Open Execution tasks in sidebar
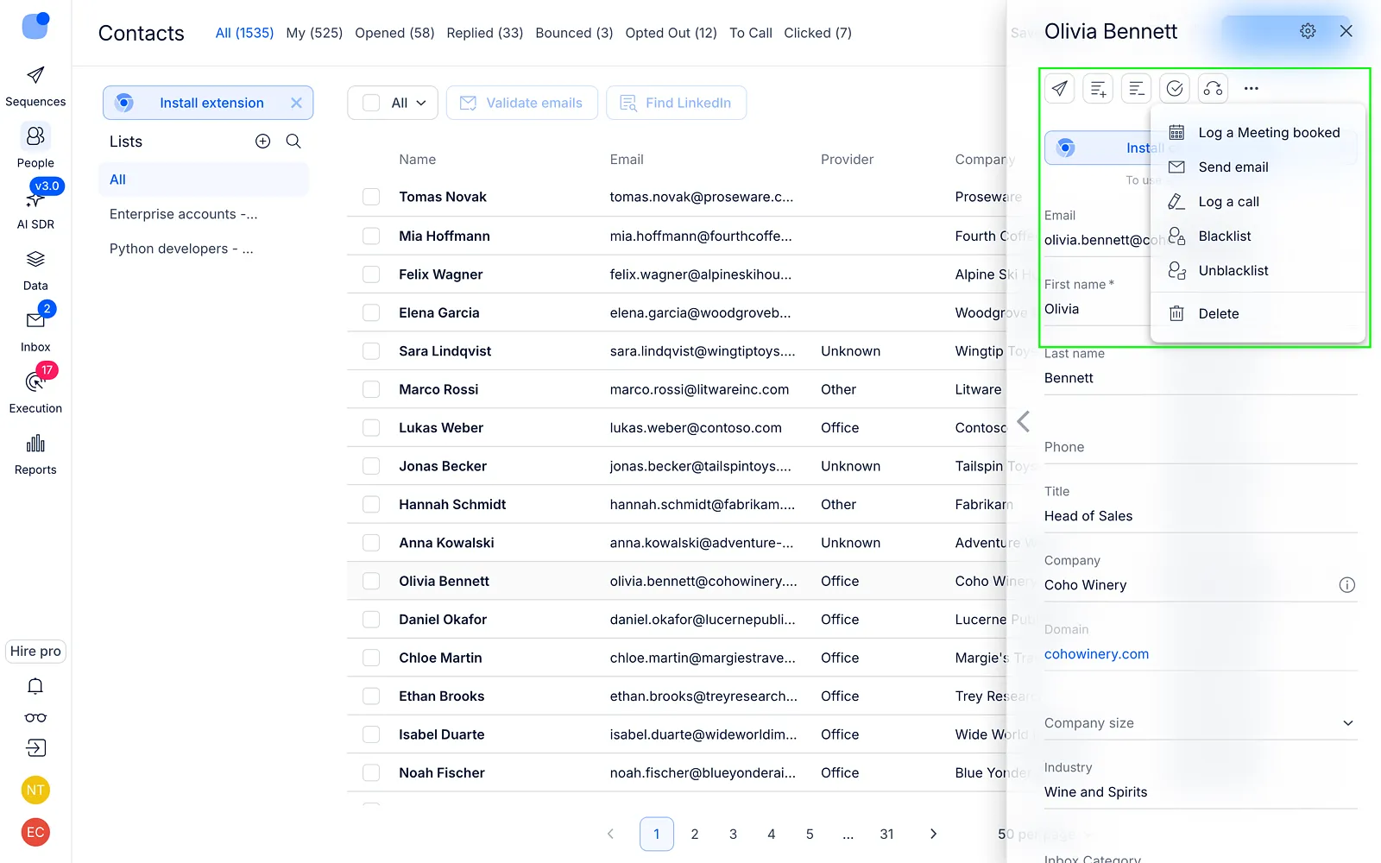 point(35,393)
